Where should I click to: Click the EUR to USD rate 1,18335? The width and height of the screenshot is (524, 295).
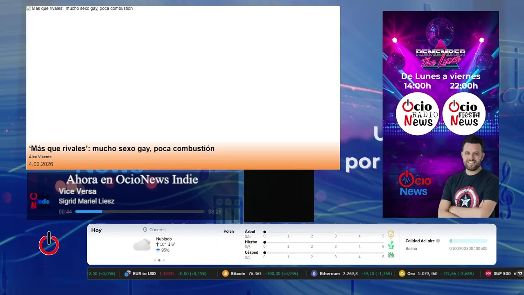pos(167,274)
